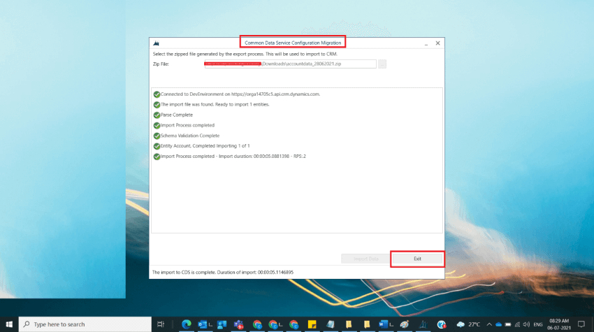Show hidden system tray icons

click(489, 324)
